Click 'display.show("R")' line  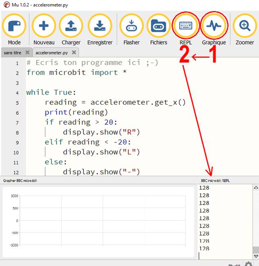coord(101,132)
